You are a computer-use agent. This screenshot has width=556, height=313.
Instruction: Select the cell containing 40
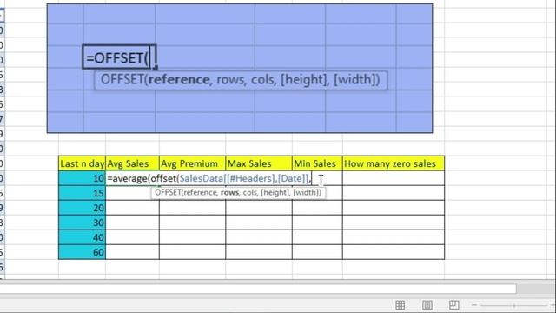coord(82,237)
